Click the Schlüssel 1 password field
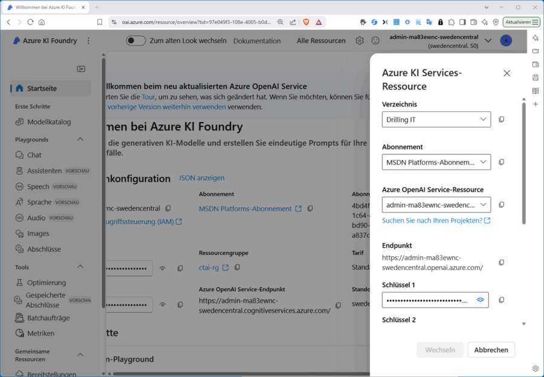544x377 pixels. [435, 300]
